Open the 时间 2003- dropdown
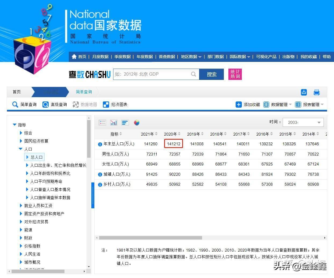The width and height of the screenshot is (334, 278). click(x=303, y=122)
